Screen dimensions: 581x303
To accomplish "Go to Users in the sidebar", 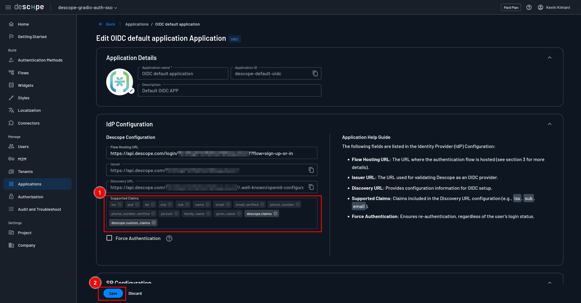I will (23, 147).
